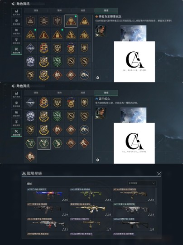Viewport: 183px width, 245px height.
Task: Select the active 徽章 tab in the top panel
Action: 106,10
